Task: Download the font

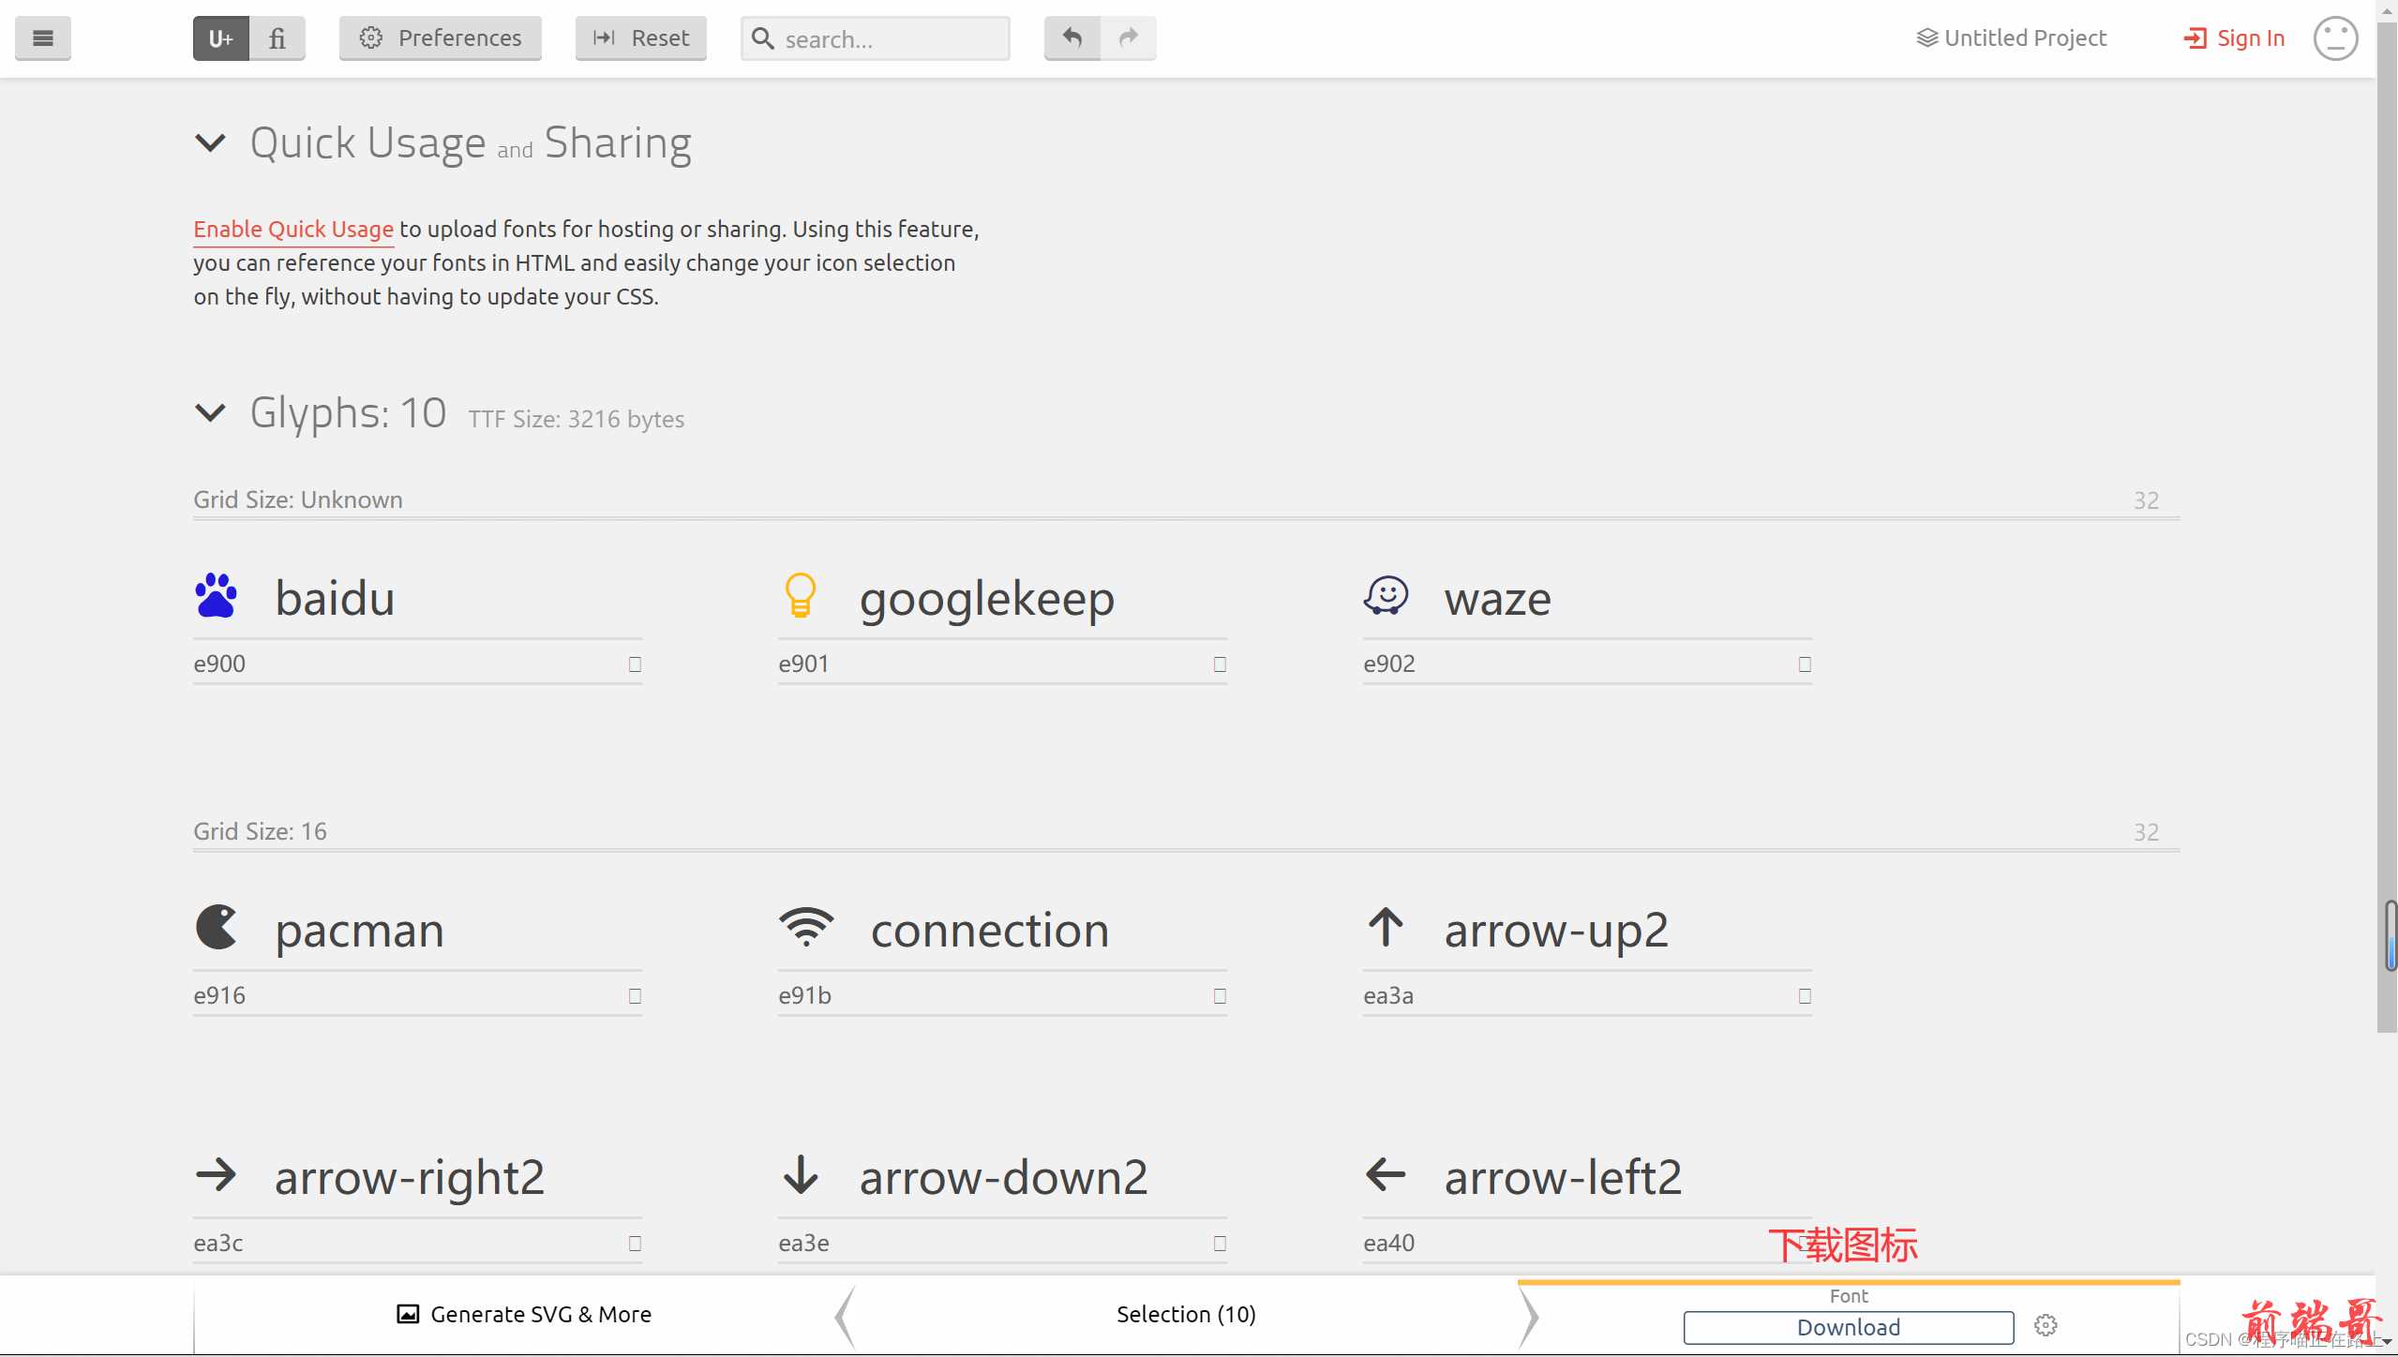Action: pos(1849,1328)
